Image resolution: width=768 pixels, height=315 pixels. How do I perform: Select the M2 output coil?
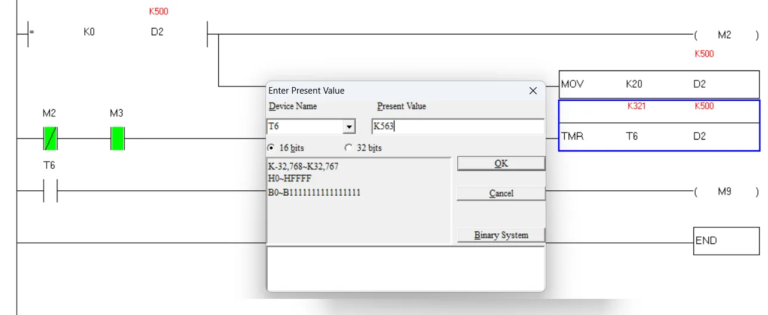tap(726, 35)
